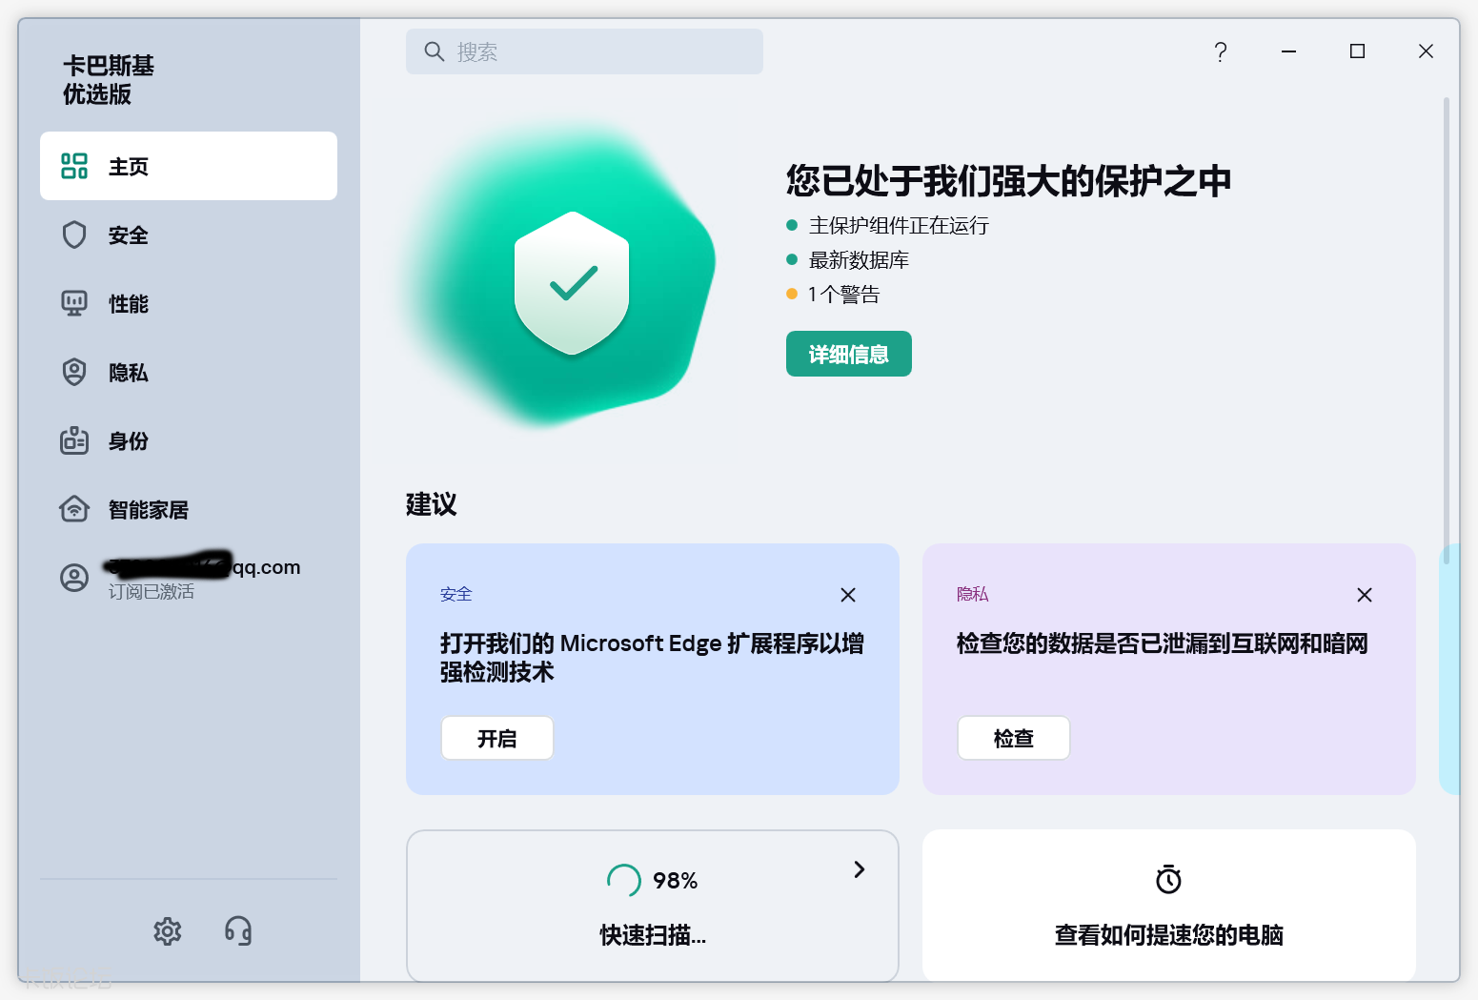This screenshot has width=1478, height=1000.
Task: Click the partially visible next recommendation card
Action: coord(1449,669)
